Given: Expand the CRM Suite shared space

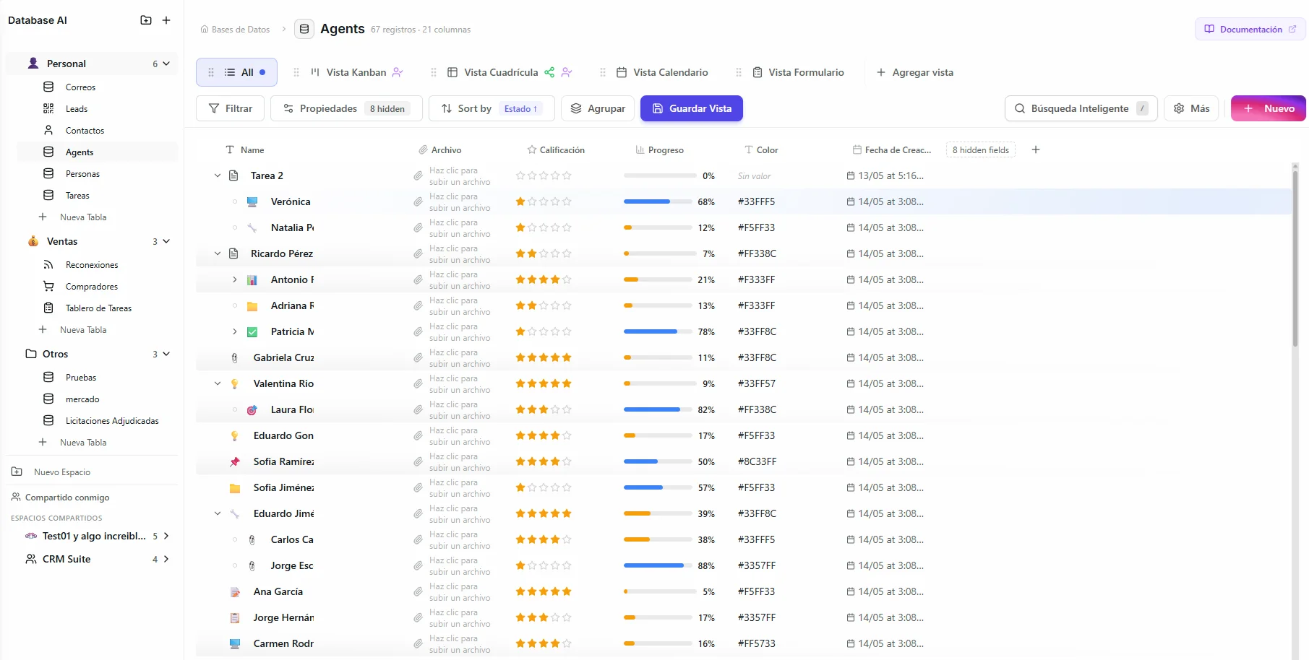Looking at the screenshot, I should [x=166, y=559].
